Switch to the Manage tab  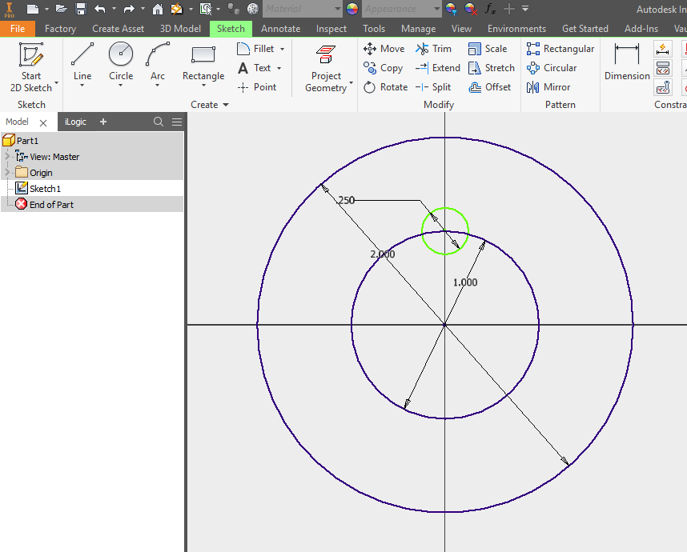419,29
